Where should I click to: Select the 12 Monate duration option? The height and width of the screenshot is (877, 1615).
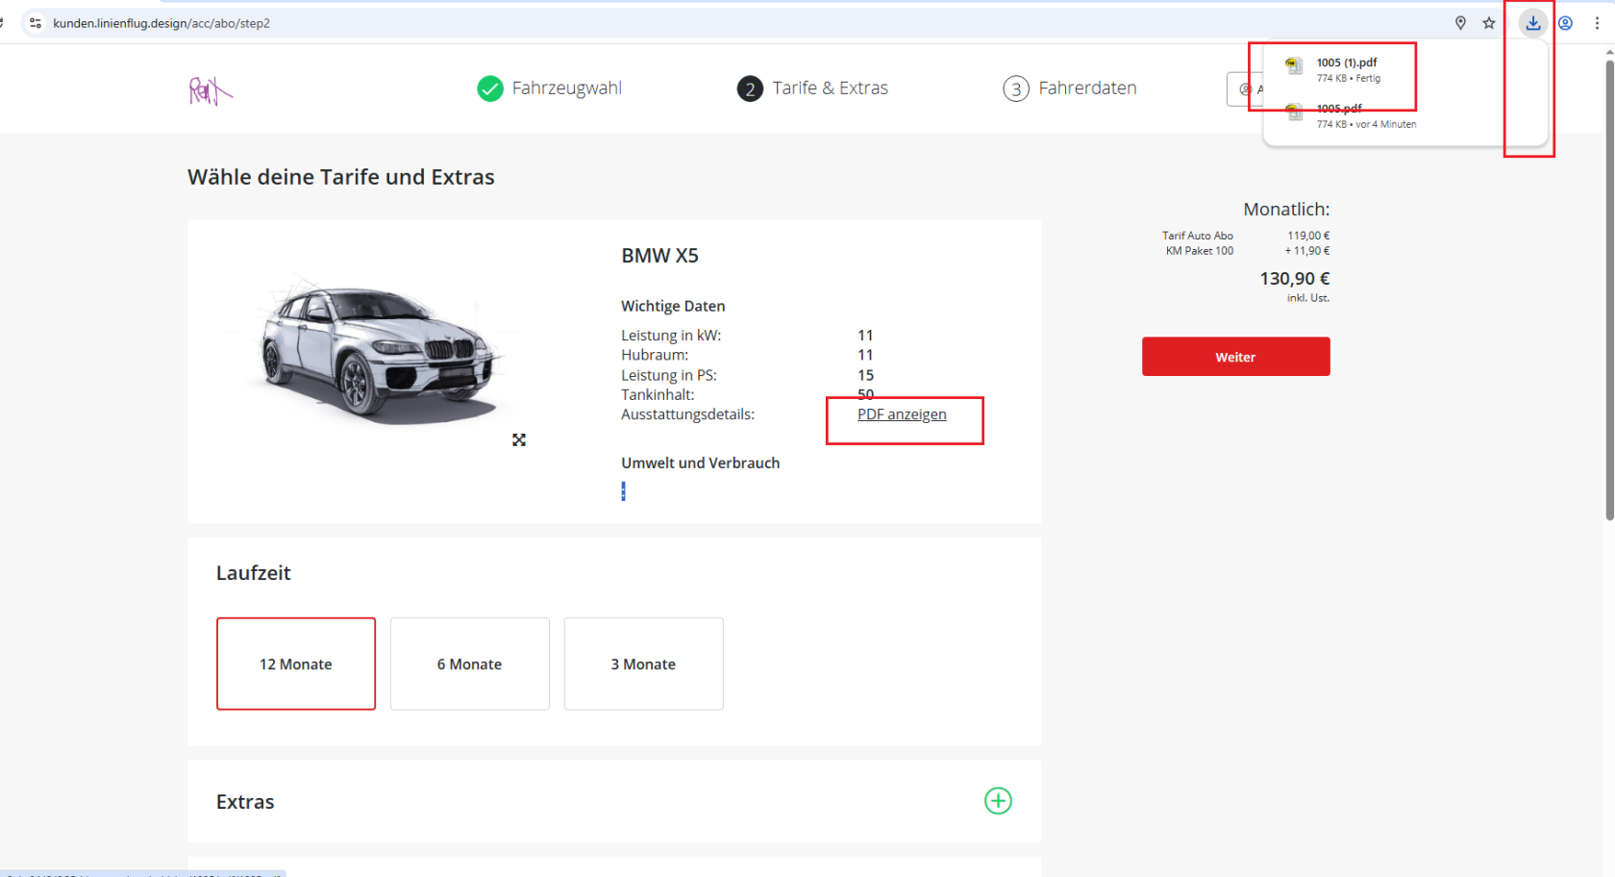coord(296,664)
